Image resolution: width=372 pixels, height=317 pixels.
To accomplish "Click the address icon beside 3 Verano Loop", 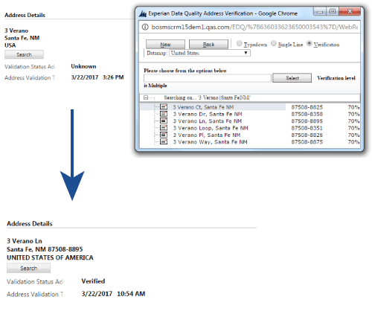I will tap(164, 128).
